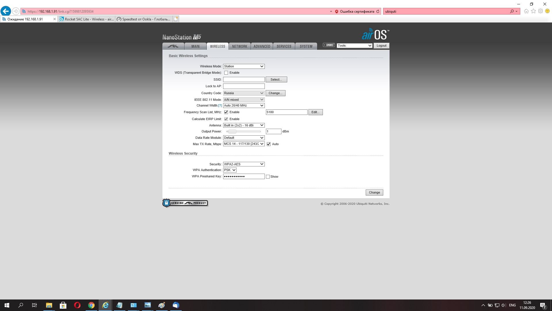Click Change button to apply settings

(x=374, y=192)
